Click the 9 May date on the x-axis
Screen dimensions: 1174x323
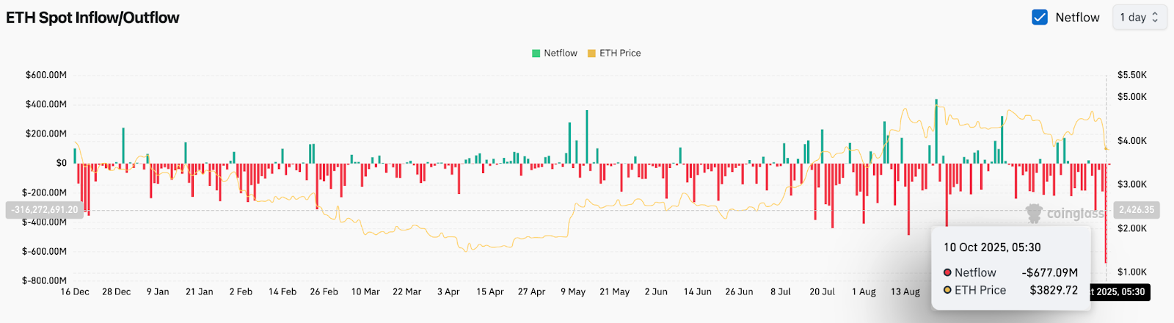573,292
